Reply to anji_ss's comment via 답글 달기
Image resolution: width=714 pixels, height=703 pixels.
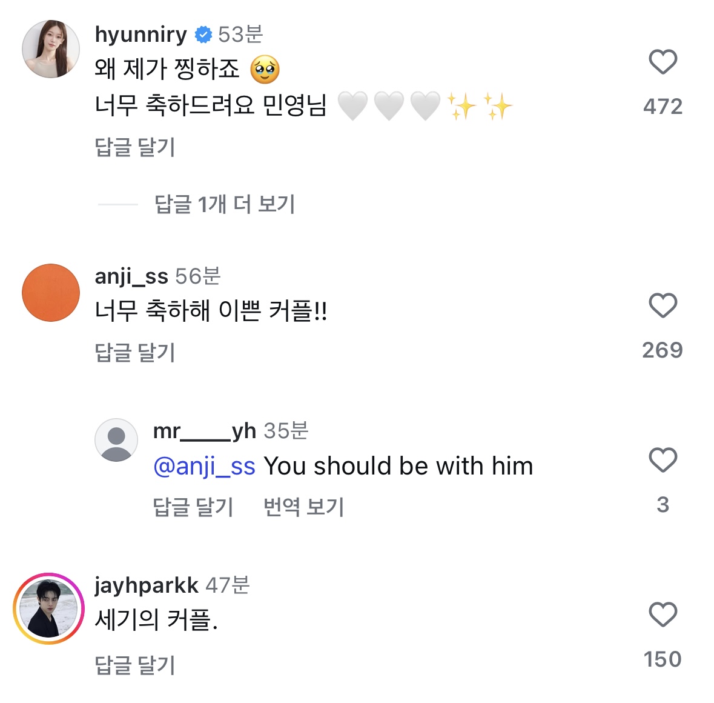(x=135, y=352)
